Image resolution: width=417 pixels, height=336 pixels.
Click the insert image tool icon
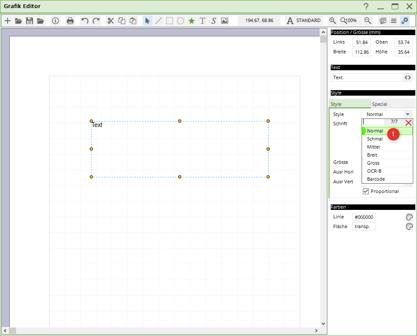225,21
